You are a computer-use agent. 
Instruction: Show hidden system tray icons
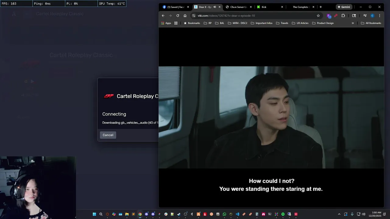pyautogui.click(x=339, y=214)
